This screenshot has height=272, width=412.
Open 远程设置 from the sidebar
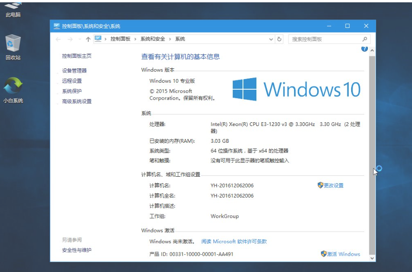pyautogui.click(x=72, y=81)
